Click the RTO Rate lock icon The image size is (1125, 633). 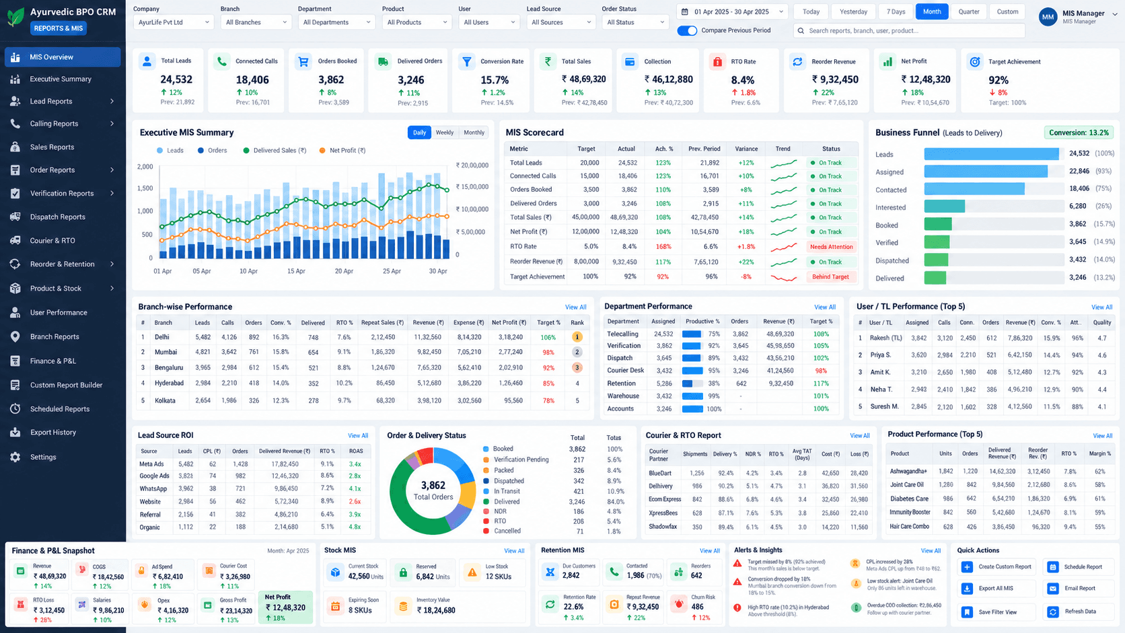point(717,62)
